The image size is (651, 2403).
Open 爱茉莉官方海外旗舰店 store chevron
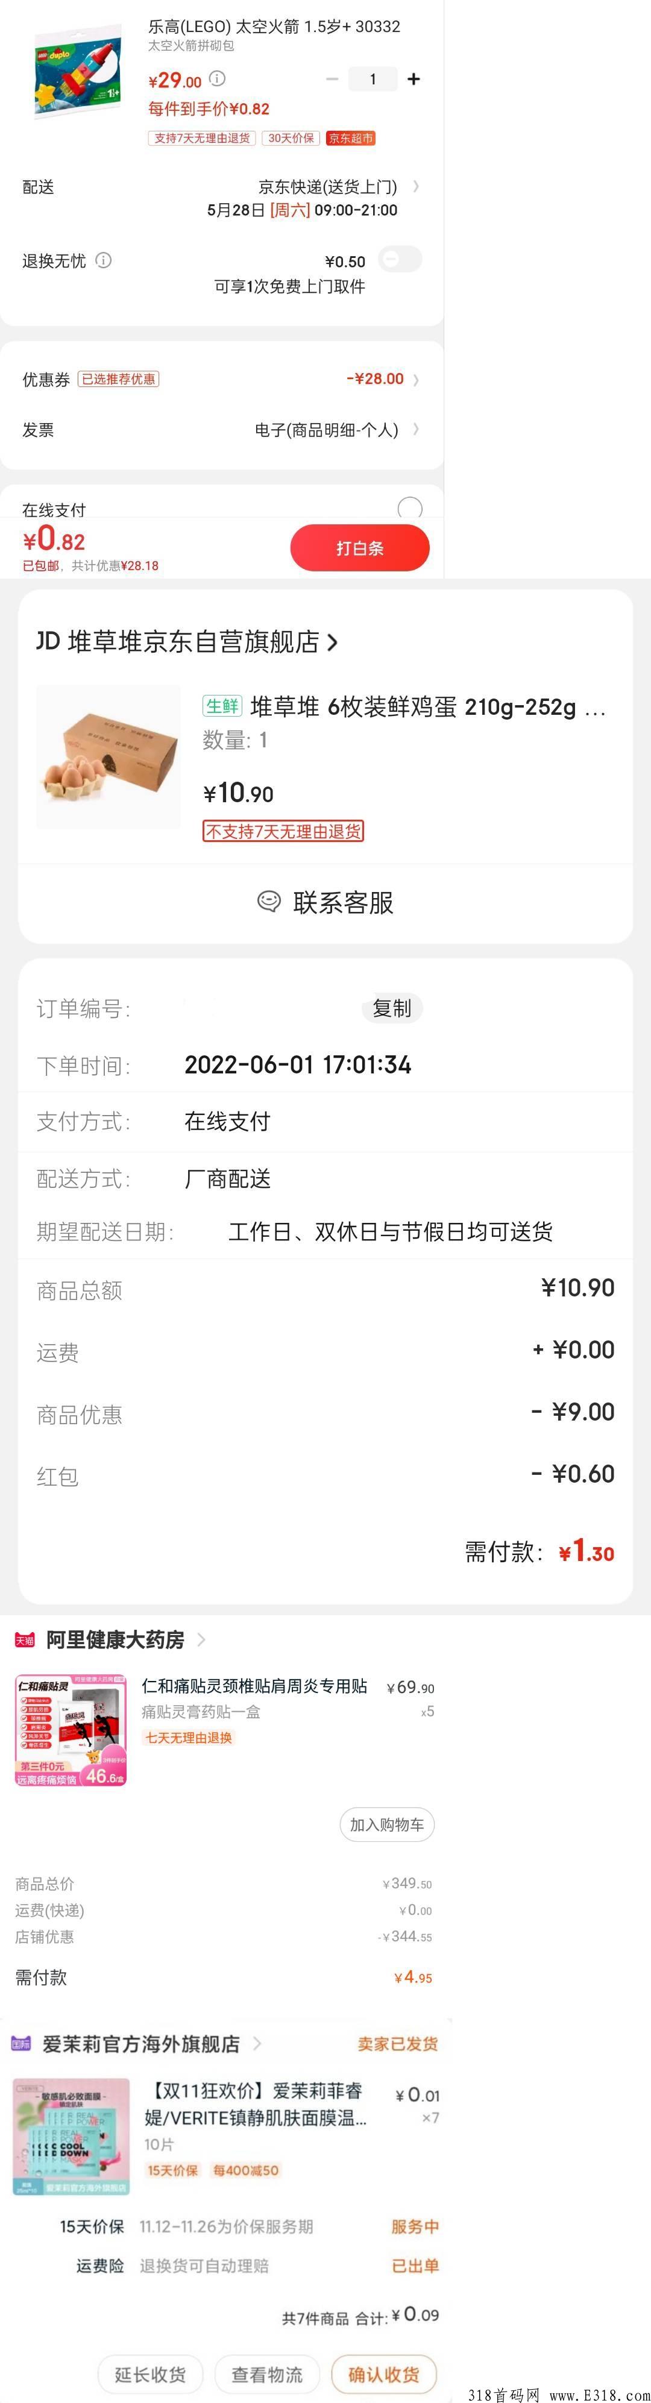257,2043
